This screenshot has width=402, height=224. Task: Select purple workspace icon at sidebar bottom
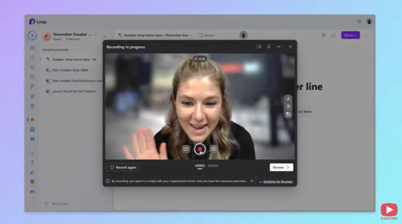33,191
